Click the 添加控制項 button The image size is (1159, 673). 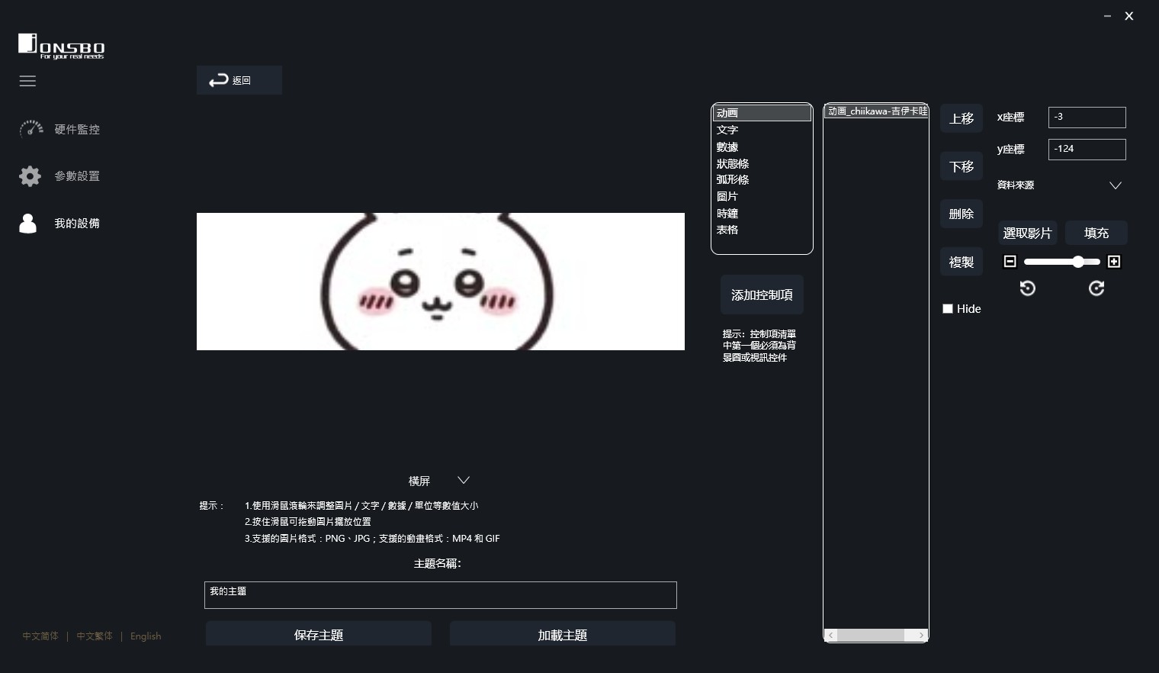(762, 295)
